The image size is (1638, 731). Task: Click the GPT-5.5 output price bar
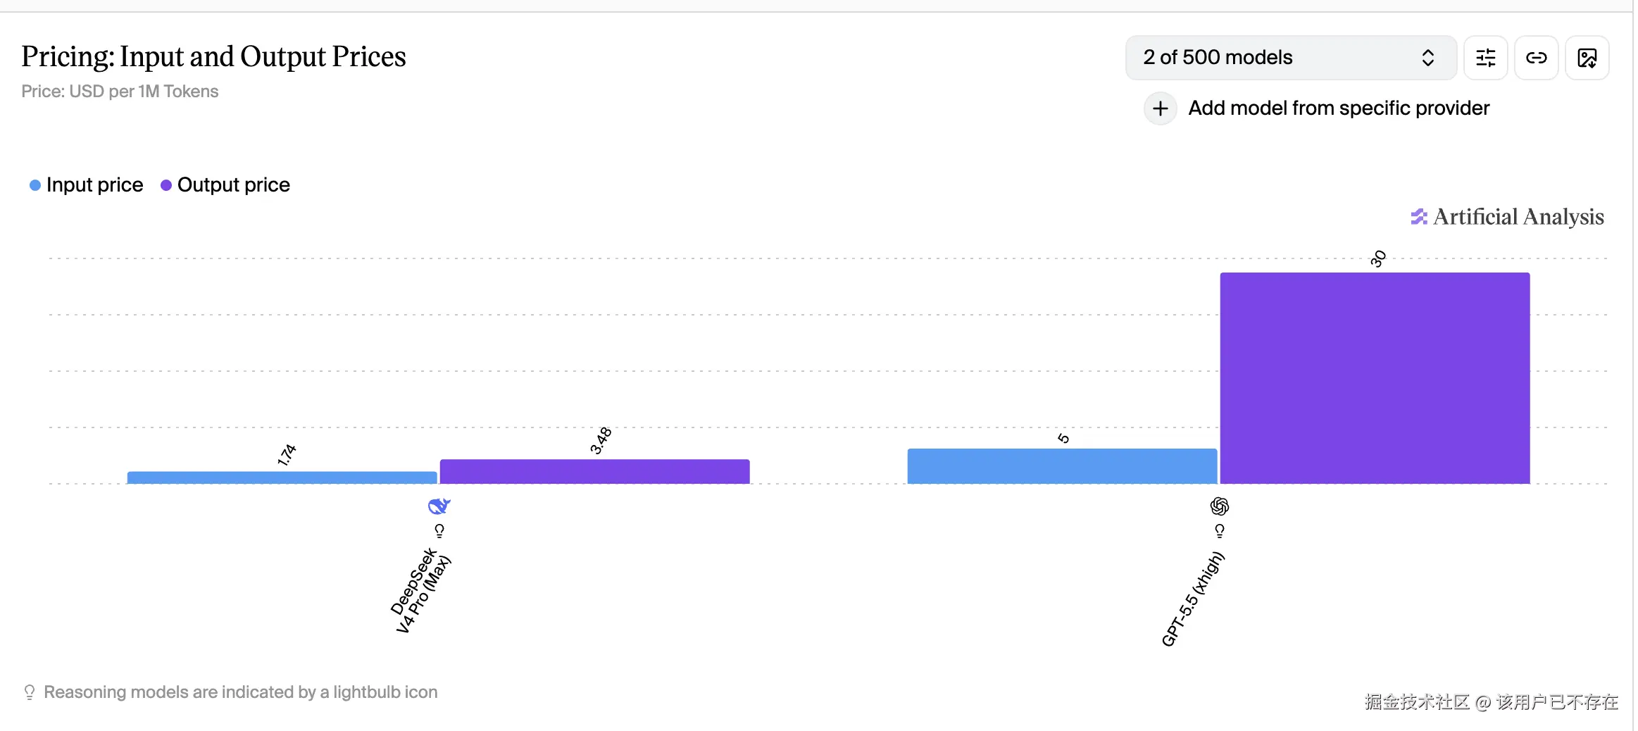1375,378
